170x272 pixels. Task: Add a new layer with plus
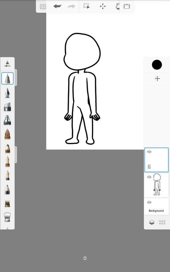pos(157,79)
